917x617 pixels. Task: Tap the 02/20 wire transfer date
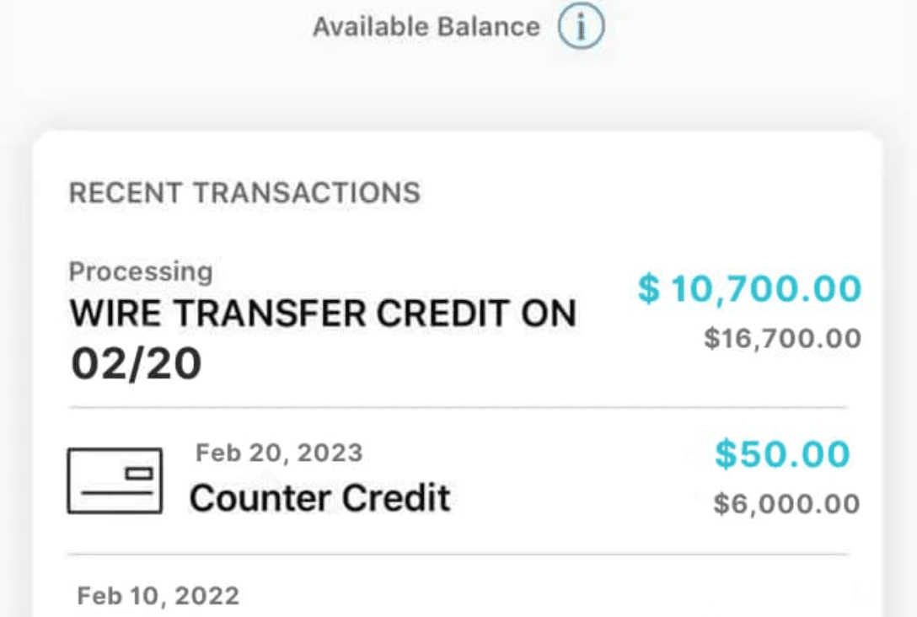pyautogui.click(x=137, y=364)
